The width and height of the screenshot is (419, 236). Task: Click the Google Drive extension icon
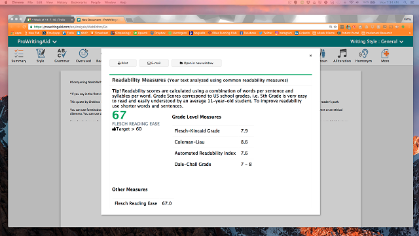tap(367, 27)
